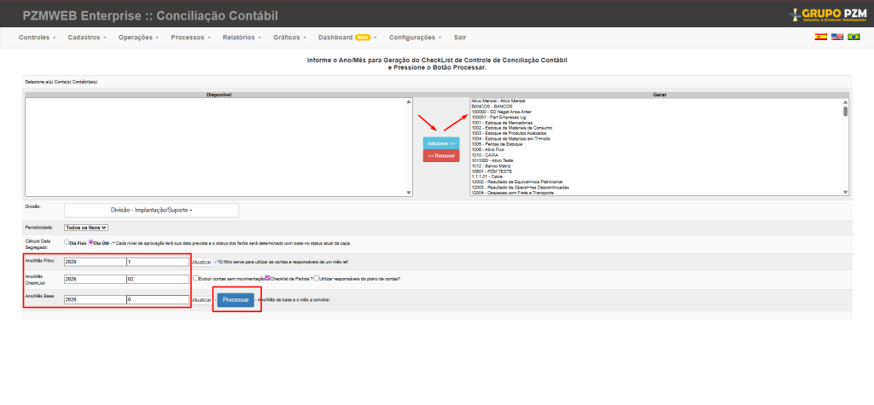Open the Periodicidade Todos os Itens dropdown

click(x=86, y=228)
